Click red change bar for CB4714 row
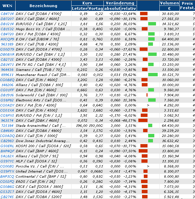The width and height of the screenshot is (195, 199). (144, 14)
